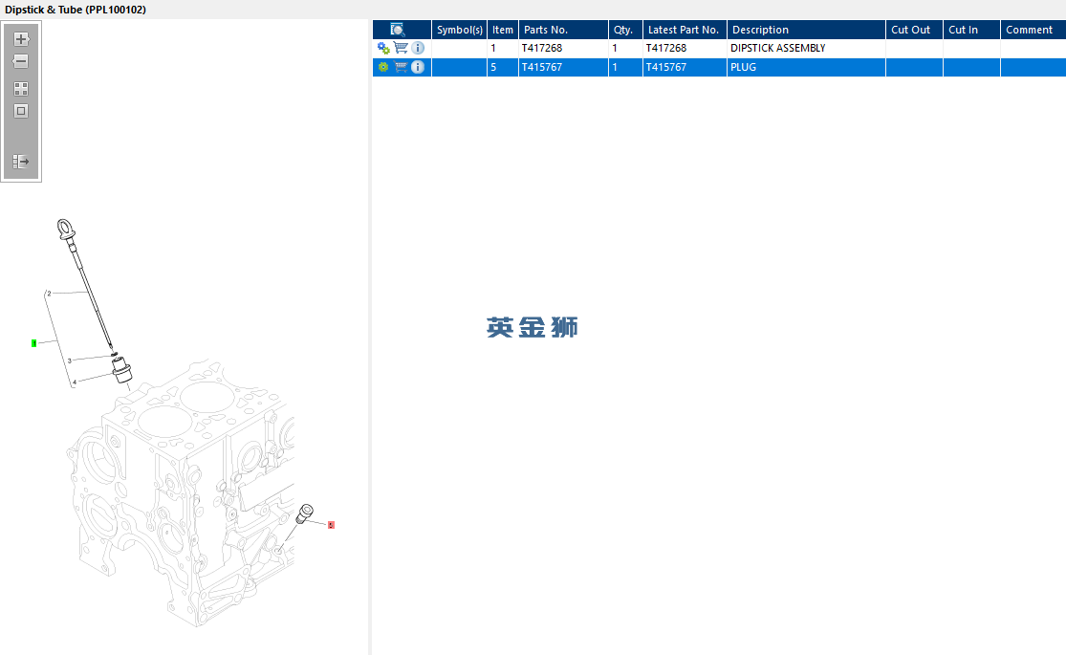Add DIPSTICK ASSEMBLY to shopping cart
Image resolution: width=1066 pixels, height=655 pixels.
(402, 48)
